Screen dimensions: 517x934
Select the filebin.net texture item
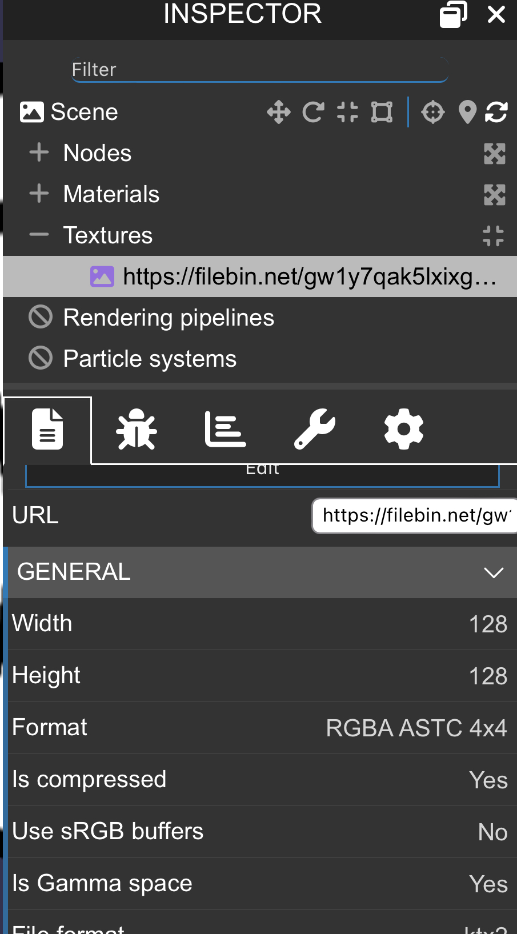[x=308, y=276]
